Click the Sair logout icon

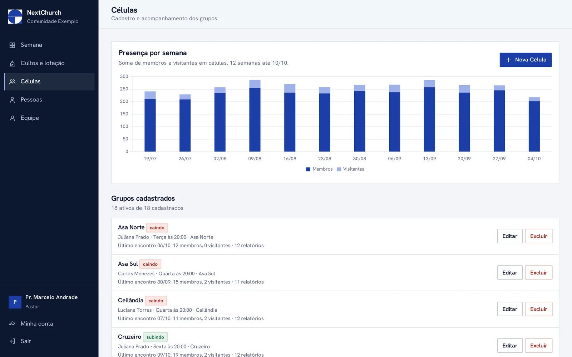[x=12, y=341]
